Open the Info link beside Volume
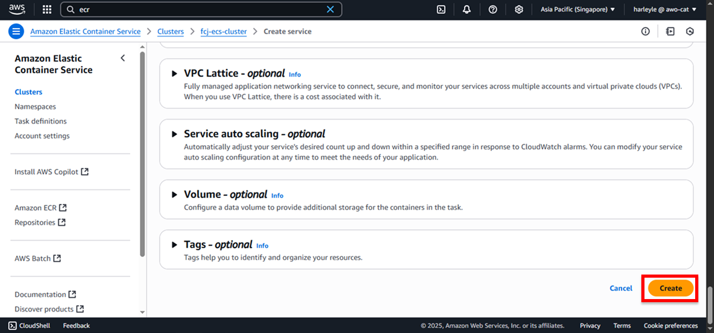 (x=277, y=196)
